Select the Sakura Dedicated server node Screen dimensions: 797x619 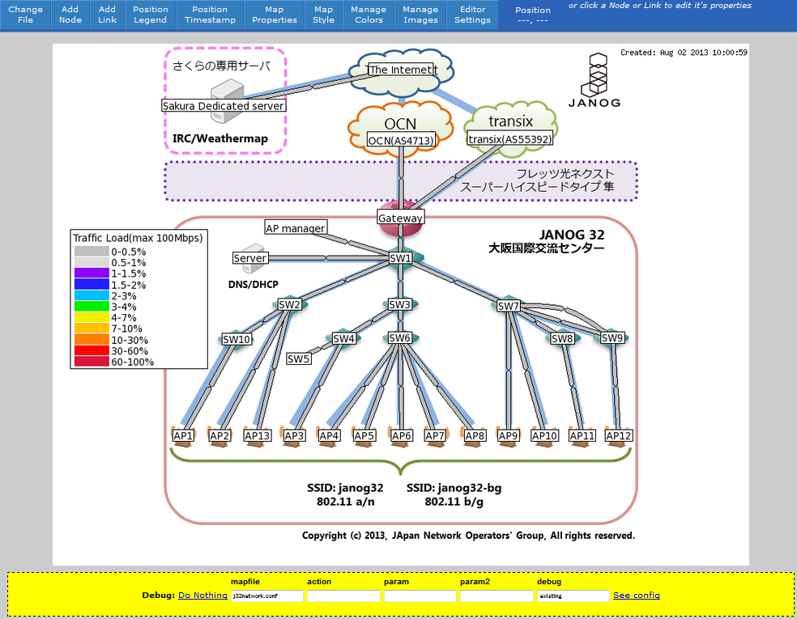point(224,106)
